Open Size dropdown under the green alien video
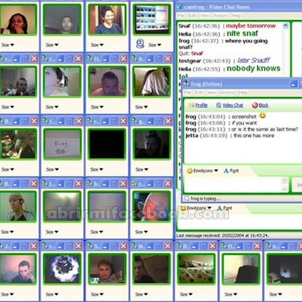Screen dimensions: 302x302 (8, 169)
